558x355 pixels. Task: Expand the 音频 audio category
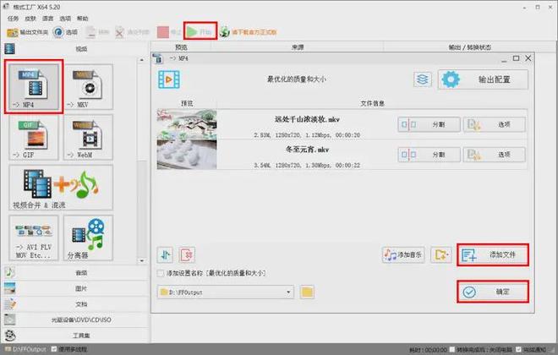point(76,273)
